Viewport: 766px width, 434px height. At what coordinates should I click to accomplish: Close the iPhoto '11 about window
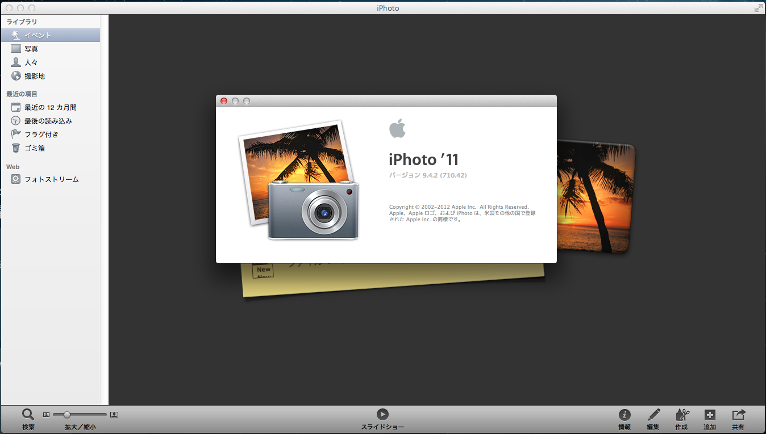(x=224, y=101)
